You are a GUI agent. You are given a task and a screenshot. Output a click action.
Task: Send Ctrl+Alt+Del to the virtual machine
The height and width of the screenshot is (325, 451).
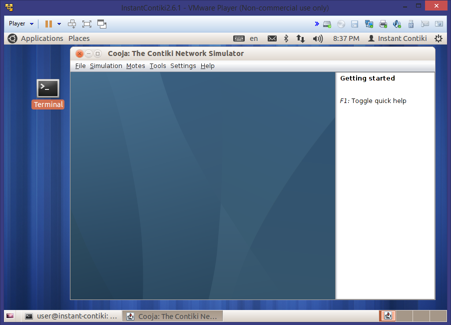point(72,24)
